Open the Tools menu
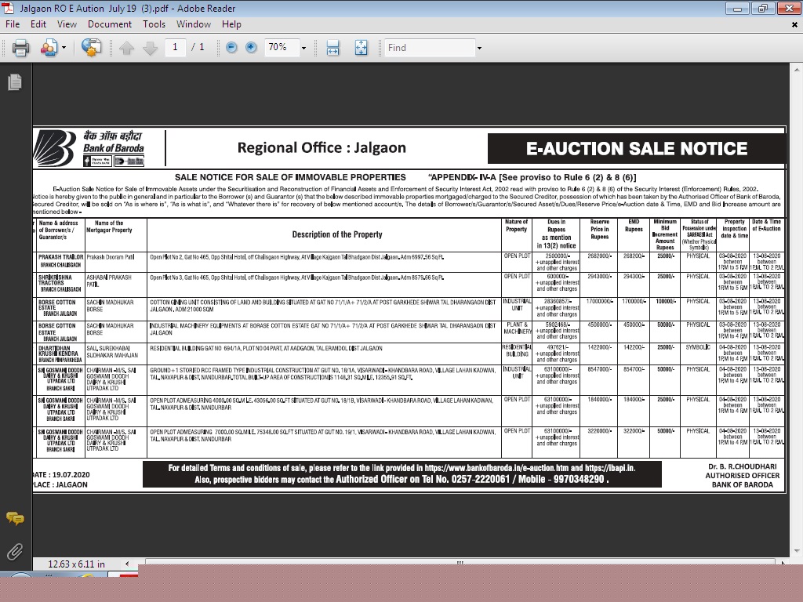803x602 pixels. coord(154,24)
